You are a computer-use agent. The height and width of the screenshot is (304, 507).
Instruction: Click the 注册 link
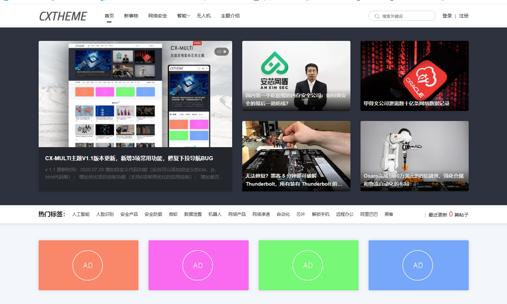464,16
